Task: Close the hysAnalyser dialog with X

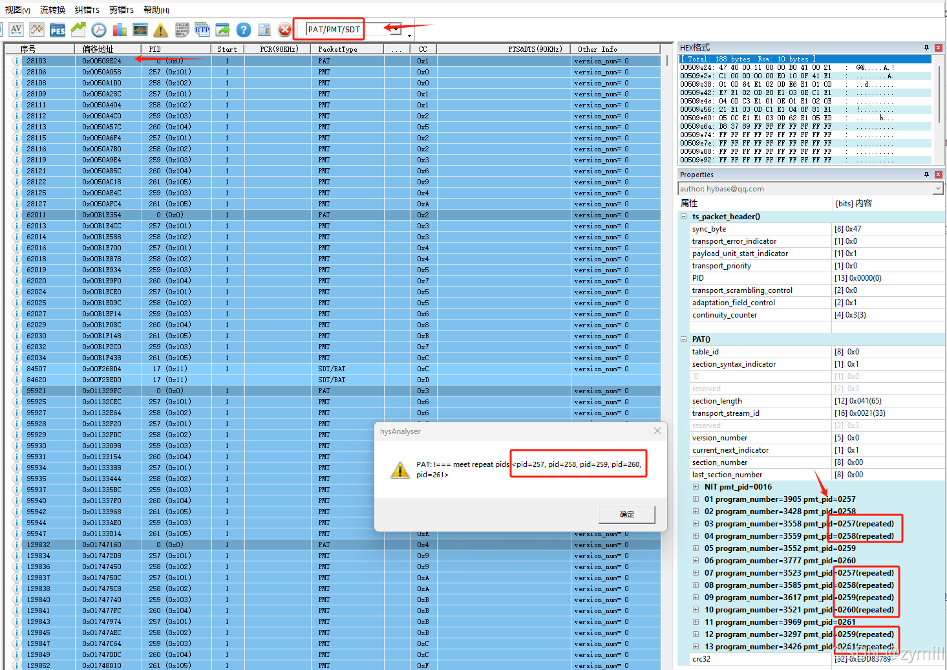Action: pos(657,431)
